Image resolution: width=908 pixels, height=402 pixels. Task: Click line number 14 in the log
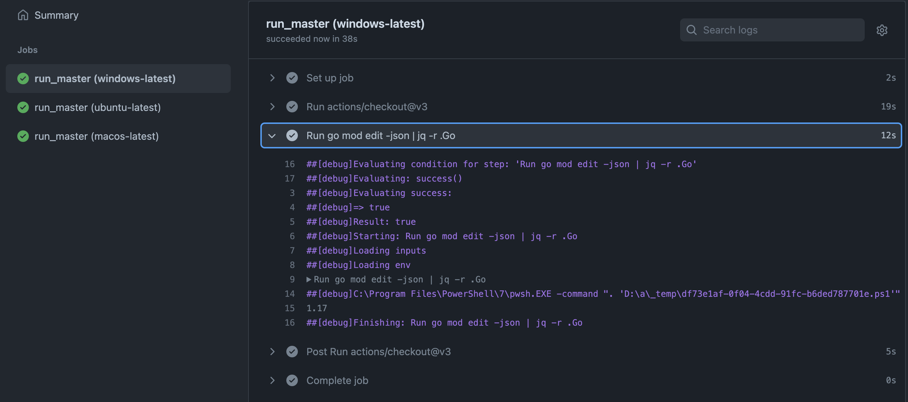pyautogui.click(x=289, y=294)
